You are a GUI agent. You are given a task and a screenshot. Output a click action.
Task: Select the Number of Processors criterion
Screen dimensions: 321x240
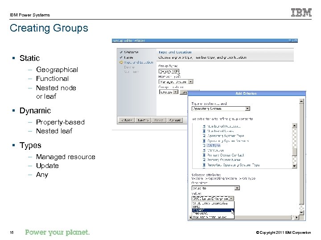(224, 126)
